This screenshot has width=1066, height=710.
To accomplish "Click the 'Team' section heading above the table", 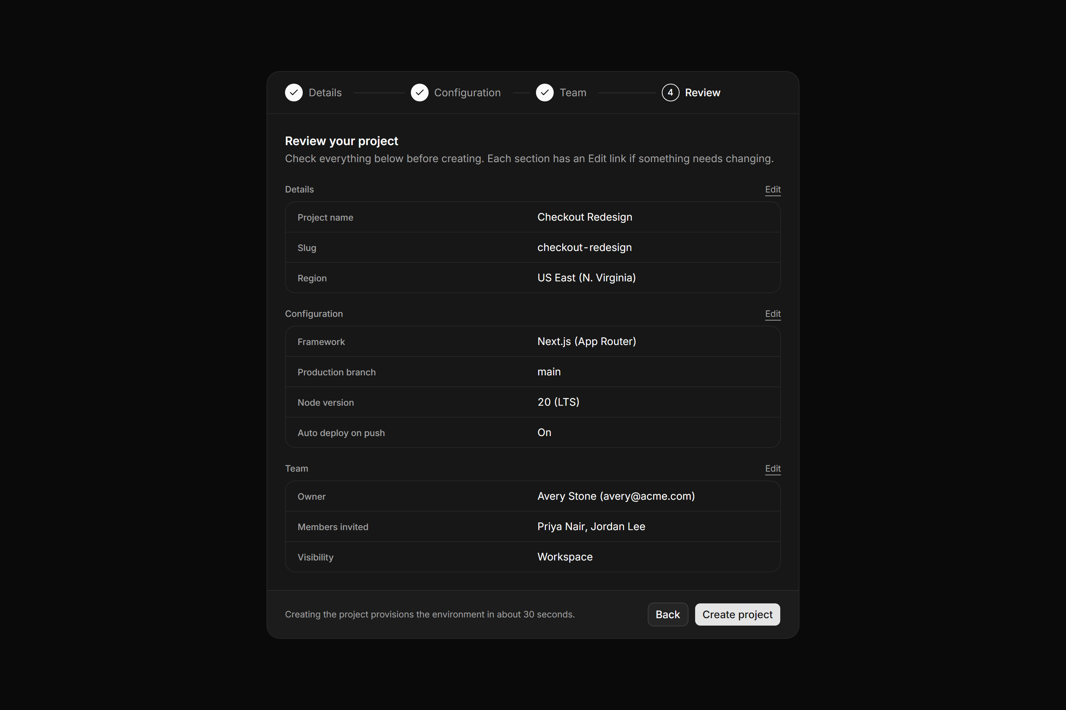I will tap(296, 469).
